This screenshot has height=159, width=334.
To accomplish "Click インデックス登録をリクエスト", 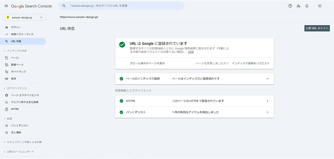I will [250, 63].
